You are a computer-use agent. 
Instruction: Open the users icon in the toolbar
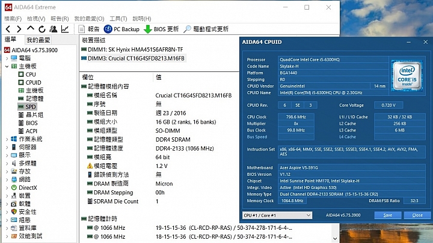coord(54,29)
